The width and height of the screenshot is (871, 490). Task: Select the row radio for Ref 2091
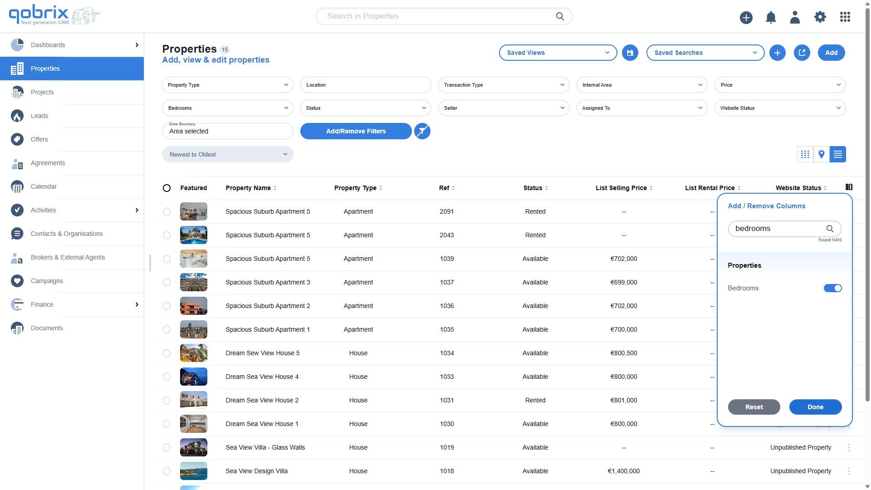166,211
